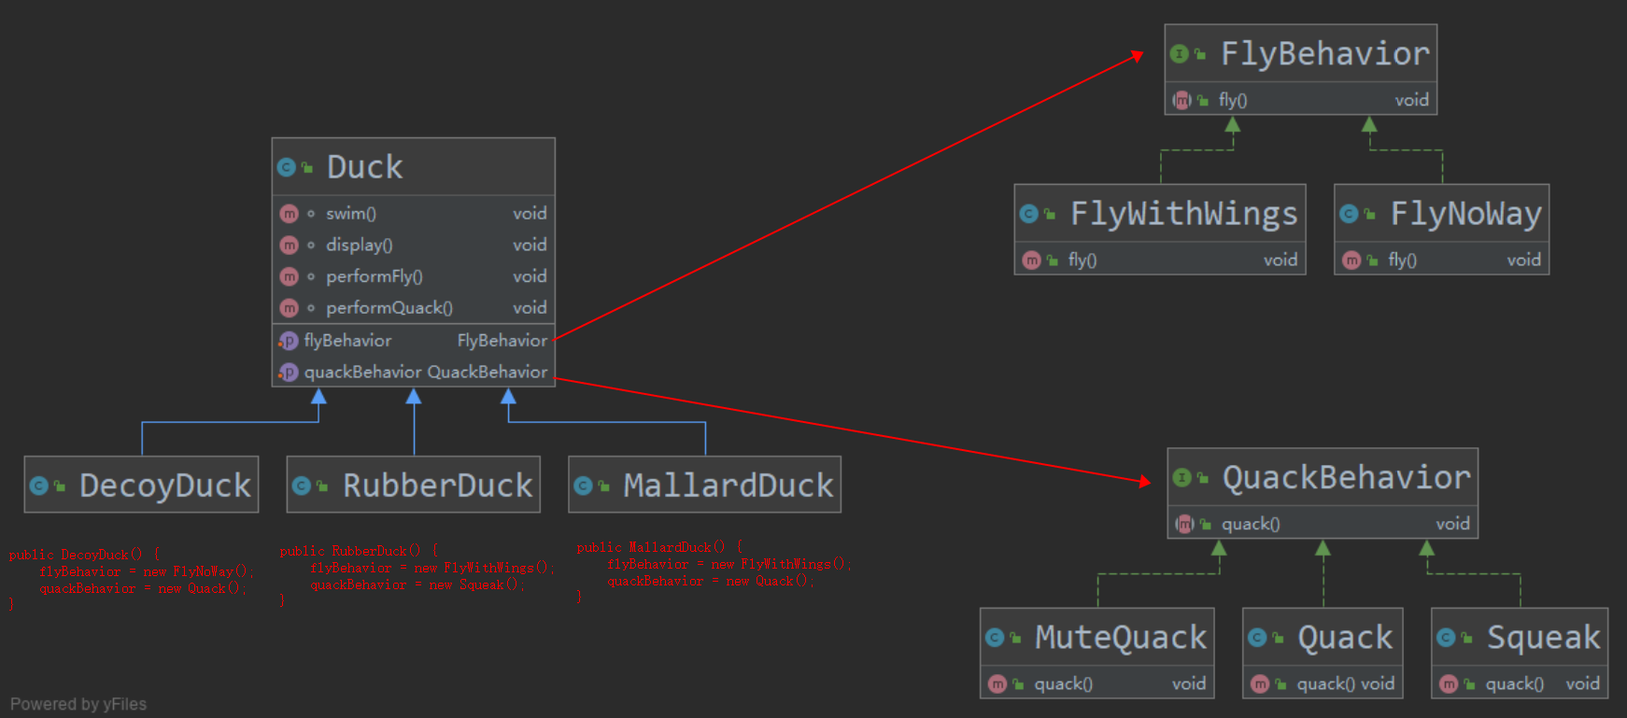Select the Squeak class title
1627x718 pixels.
click(x=1543, y=637)
